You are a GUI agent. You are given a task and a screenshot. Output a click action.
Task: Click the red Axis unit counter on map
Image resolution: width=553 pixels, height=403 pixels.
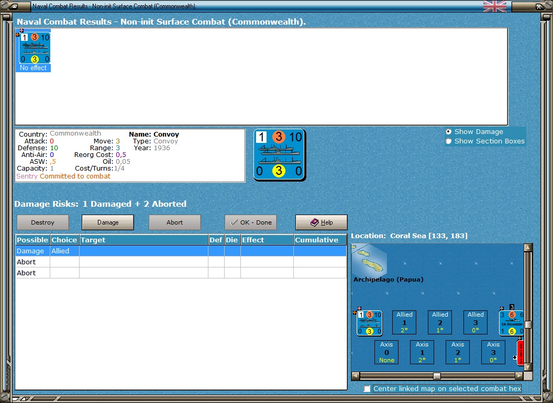tap(520, 353)
